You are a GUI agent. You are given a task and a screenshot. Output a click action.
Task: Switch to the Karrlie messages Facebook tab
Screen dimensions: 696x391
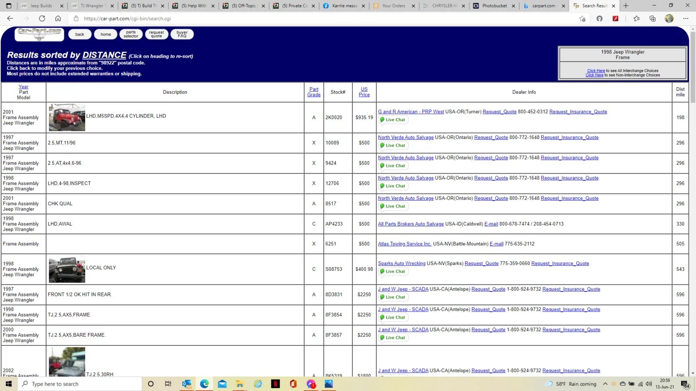point(344,6)
